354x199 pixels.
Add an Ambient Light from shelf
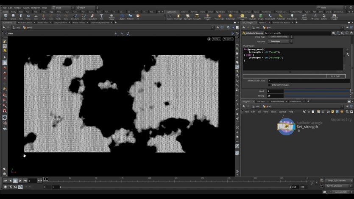click(292, 17)
